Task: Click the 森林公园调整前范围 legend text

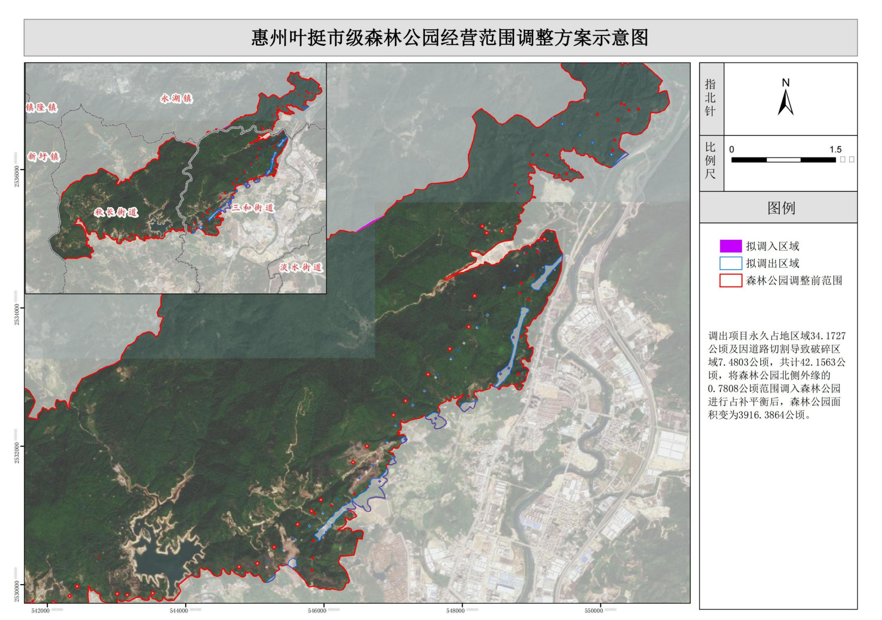Action: pos(794,281)
